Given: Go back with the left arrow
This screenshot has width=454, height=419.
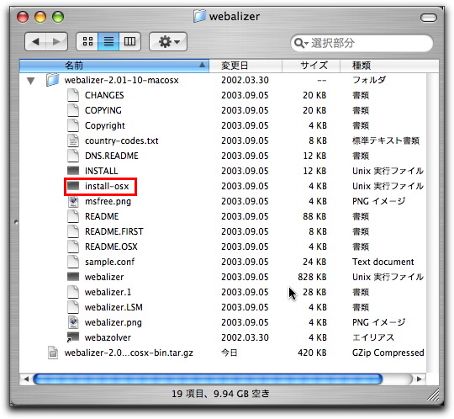Looking at the screenshot, I should 36,42.
